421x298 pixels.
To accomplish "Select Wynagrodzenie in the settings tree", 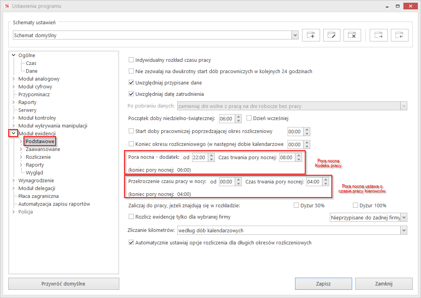I will [x=36, y=181].
